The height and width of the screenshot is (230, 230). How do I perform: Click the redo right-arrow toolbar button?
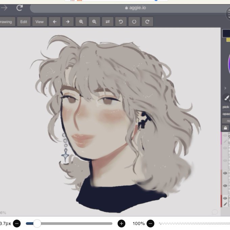(68, 22)
